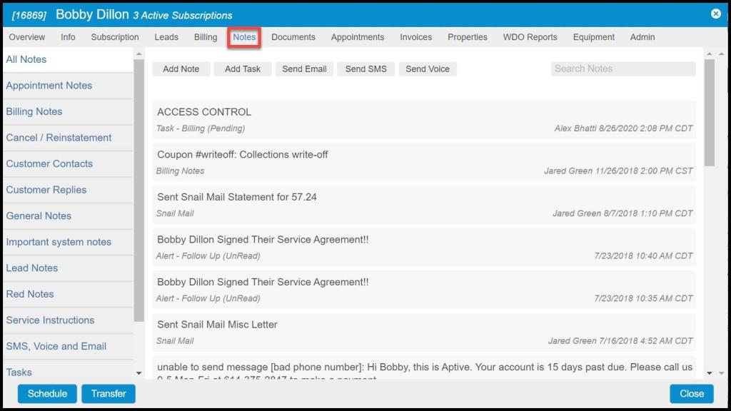This screenshot has height=411, width=731.
Task: Filter by Billing Notes category
Action: click(34, 112)
